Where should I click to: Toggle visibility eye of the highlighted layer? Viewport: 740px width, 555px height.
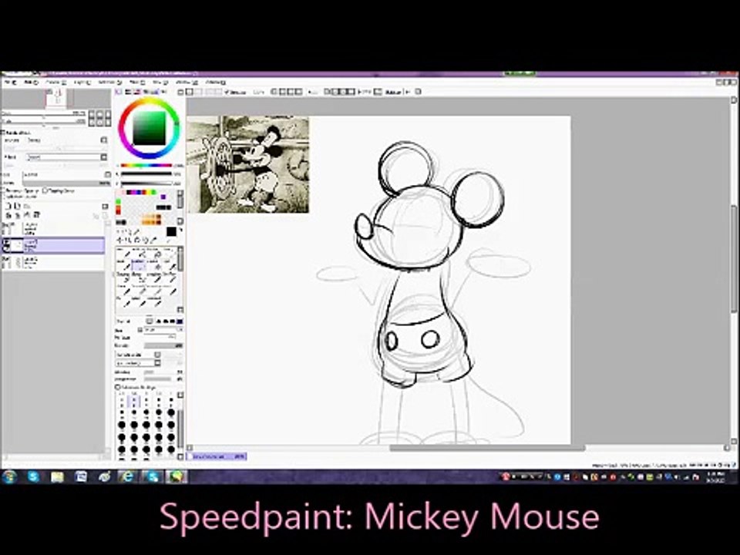(x=7, y=242)
